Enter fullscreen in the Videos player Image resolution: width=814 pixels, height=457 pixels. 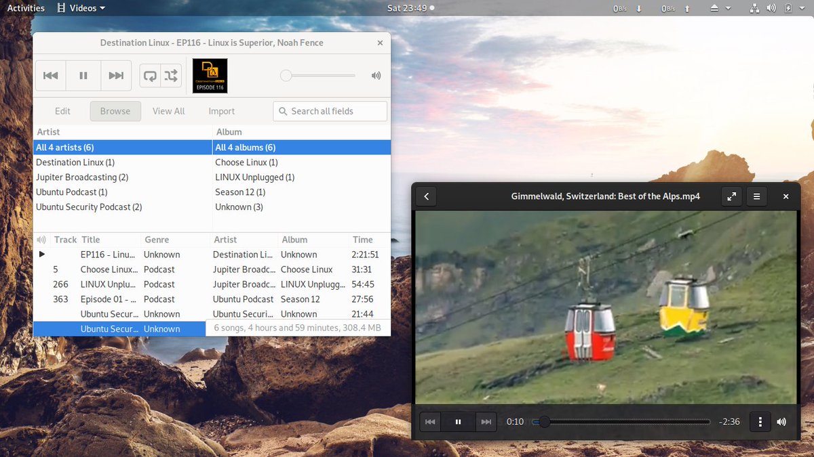pos(731,196)
